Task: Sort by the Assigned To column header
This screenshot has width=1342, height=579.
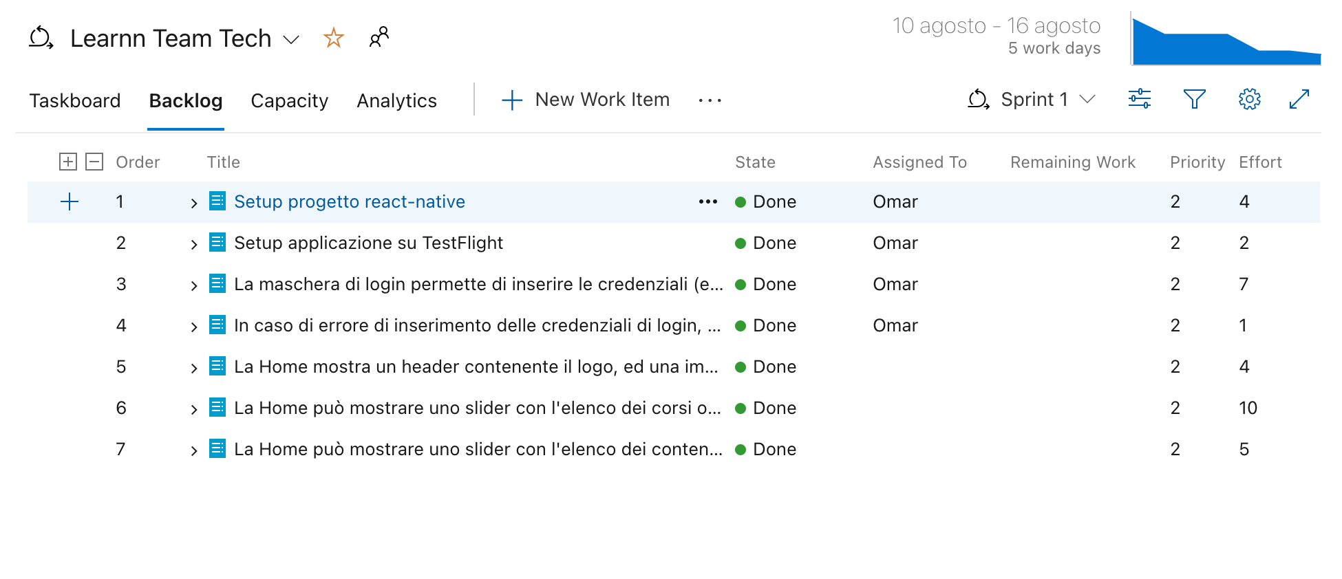Action: 920,162
